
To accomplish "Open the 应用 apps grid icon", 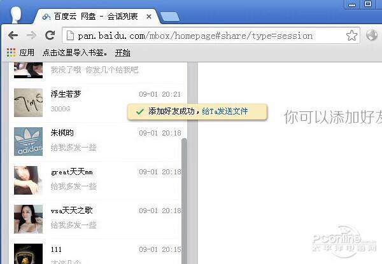I will (x=11, y=53).
